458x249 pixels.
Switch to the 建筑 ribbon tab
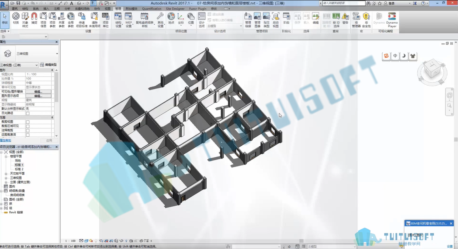[x=15, y=9]
